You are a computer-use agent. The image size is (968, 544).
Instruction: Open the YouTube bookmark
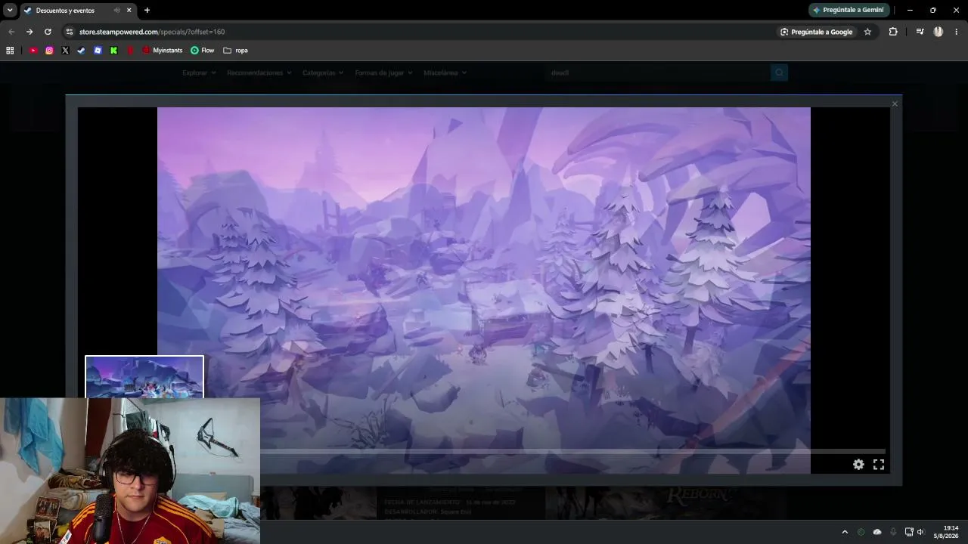pos(33,51)
